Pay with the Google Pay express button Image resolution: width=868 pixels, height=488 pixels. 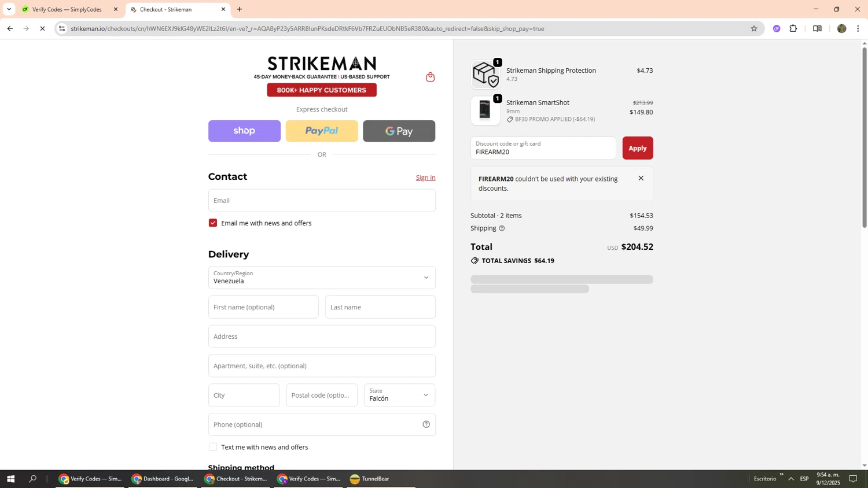pos(399,131)
